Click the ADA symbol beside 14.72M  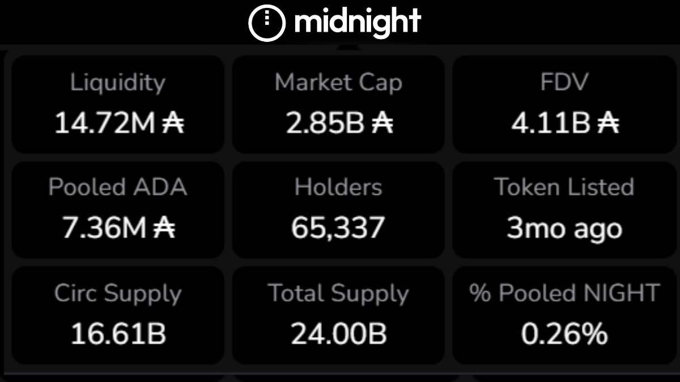point(173,123)
